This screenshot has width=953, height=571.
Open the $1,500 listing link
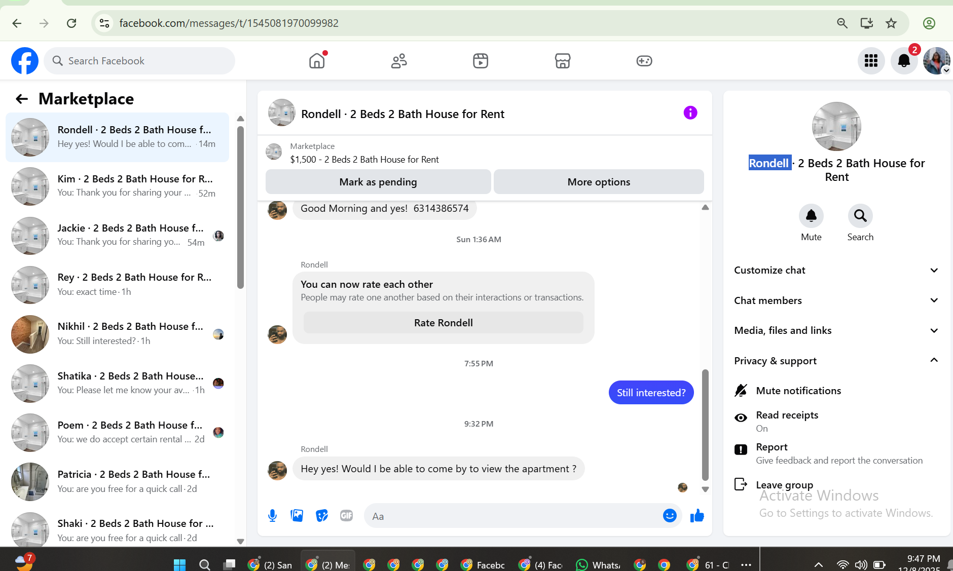[x=364, y=160]
